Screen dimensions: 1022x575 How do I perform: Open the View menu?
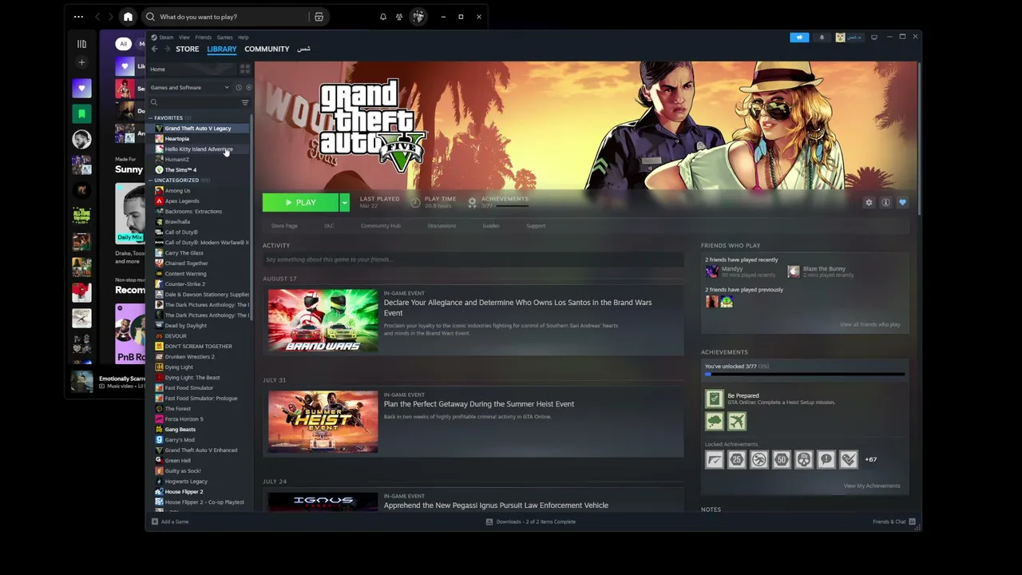pyautogui.click(x=184, y=38)
